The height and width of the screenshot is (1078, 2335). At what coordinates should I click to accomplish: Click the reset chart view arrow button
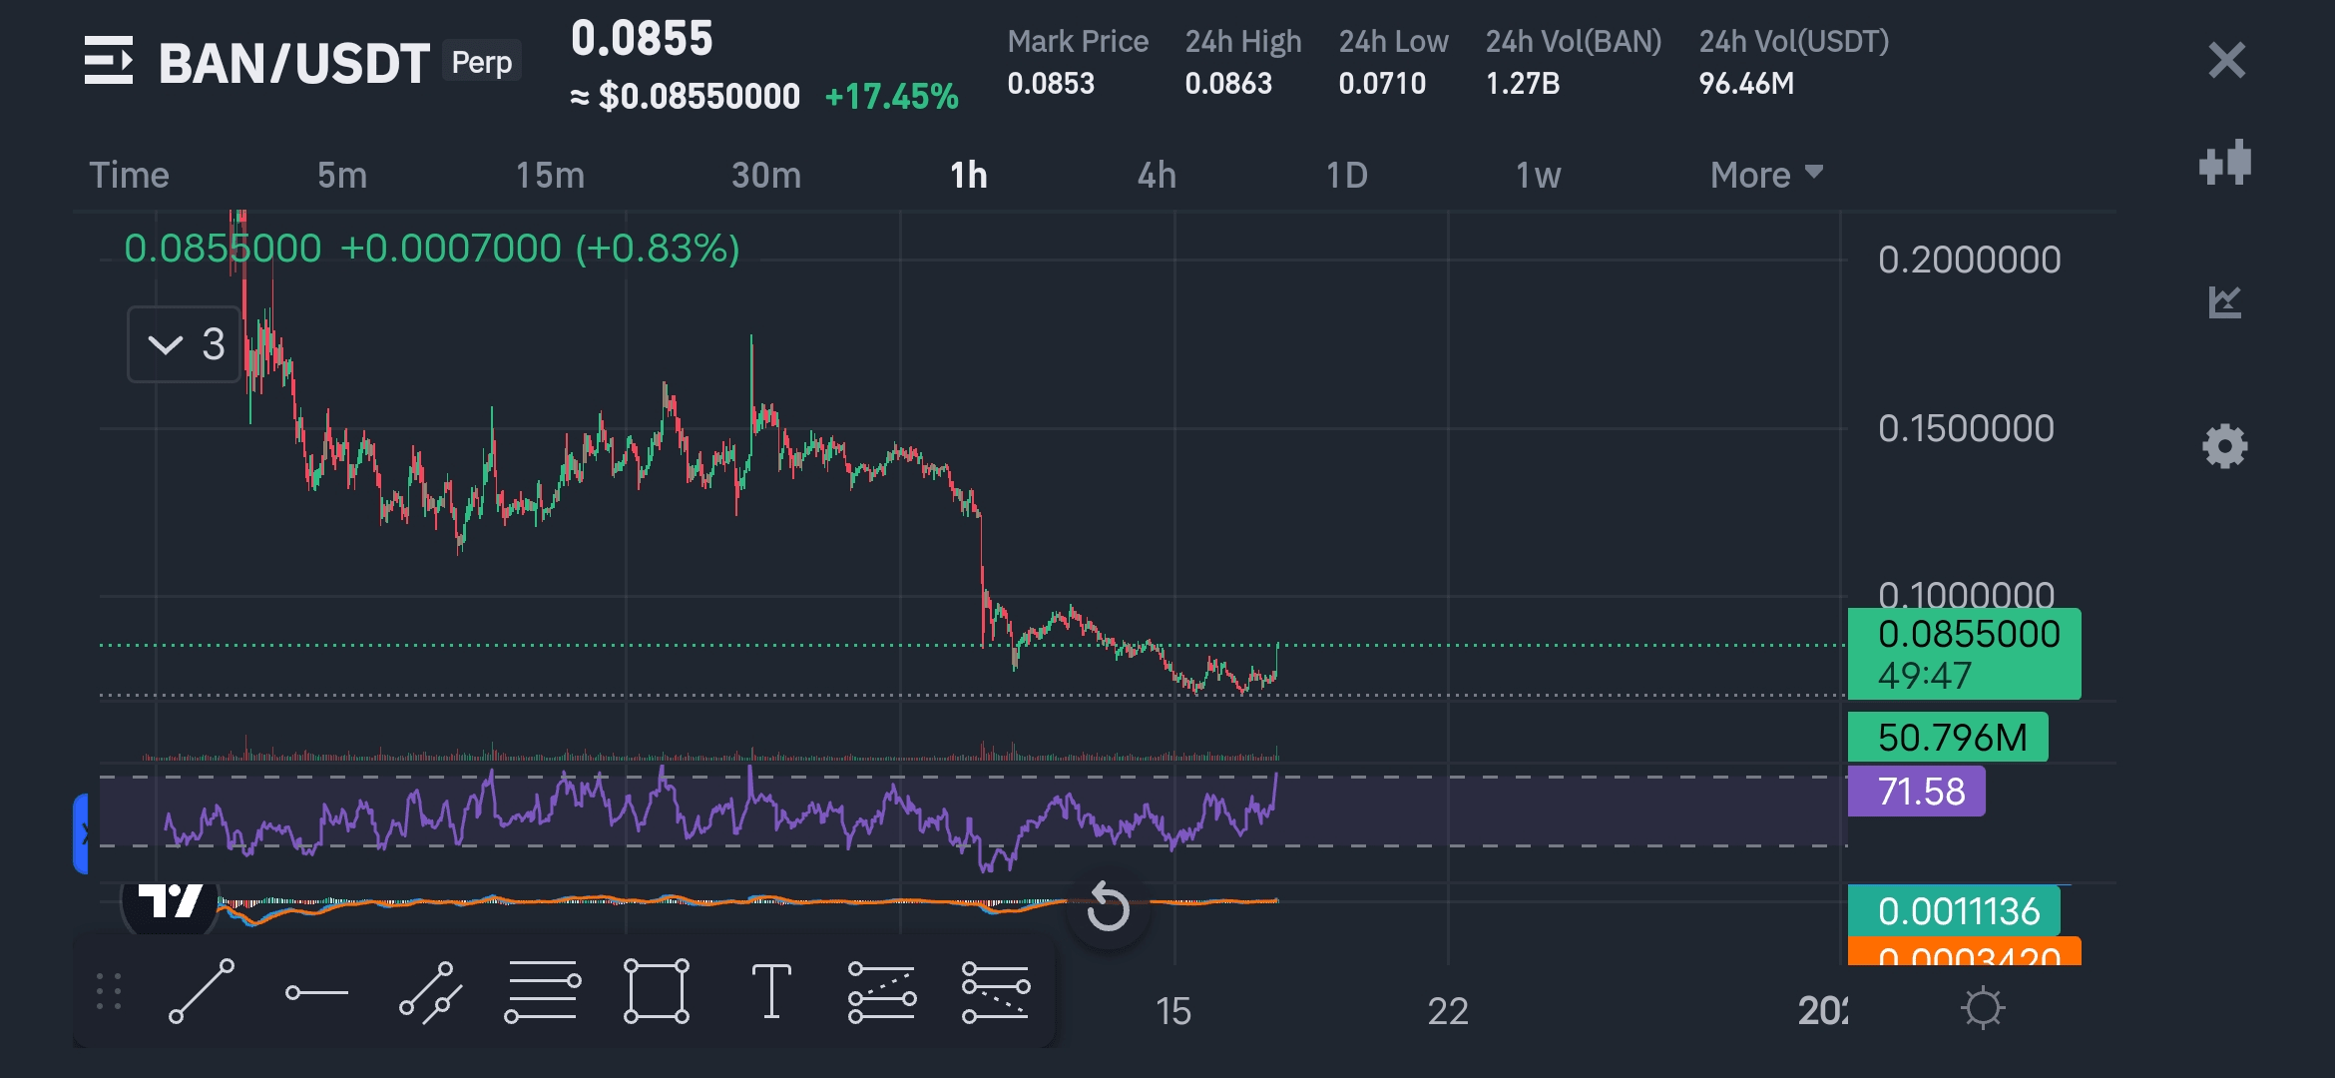click(x=1108, y=907)
